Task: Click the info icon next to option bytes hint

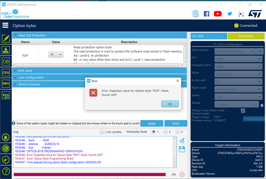Action: (14, 123)
